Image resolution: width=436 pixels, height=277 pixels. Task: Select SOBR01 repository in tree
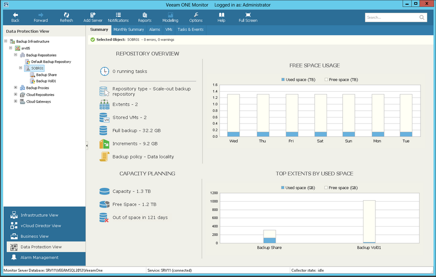click(x=37, y=68)
